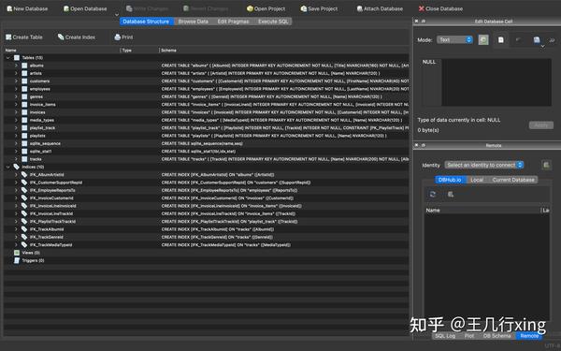Screen dimensions: 561x351
Task: Click the Save Project toolbar button
Action: [x=319, y=8]
